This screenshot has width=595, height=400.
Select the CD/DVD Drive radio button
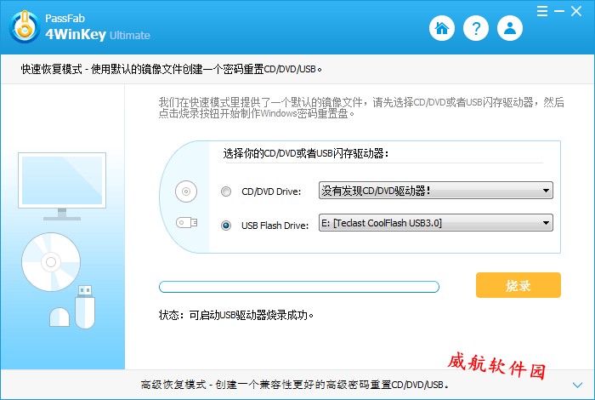[x=226, y=191]
